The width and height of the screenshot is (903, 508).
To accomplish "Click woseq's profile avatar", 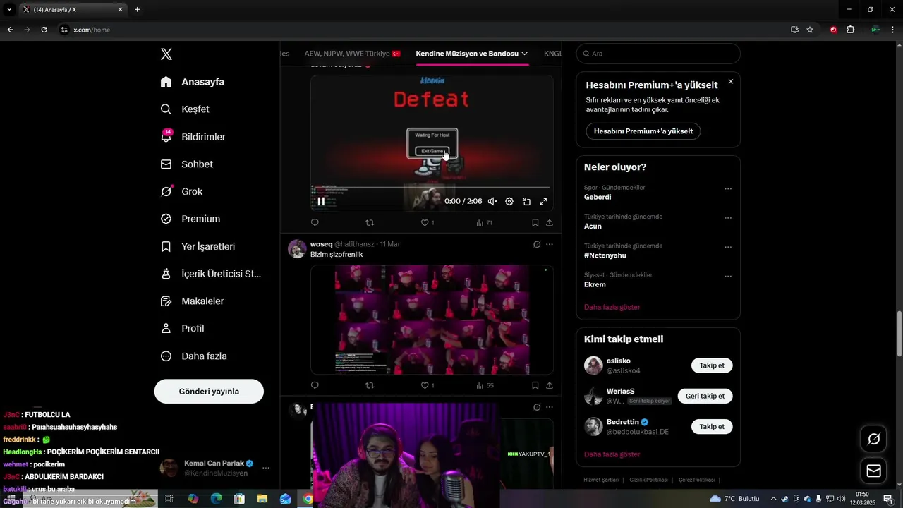I will click(297, 248).
